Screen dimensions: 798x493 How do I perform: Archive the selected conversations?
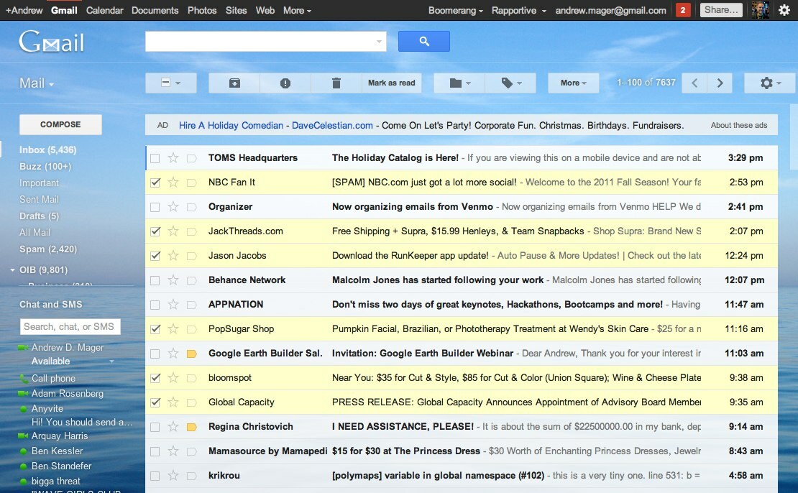pos(233,83)
